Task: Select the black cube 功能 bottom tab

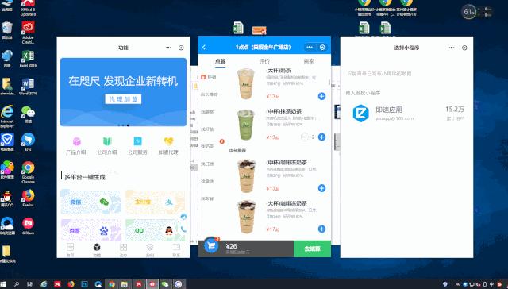Action: pyautogui.click(x=97, y=250)
